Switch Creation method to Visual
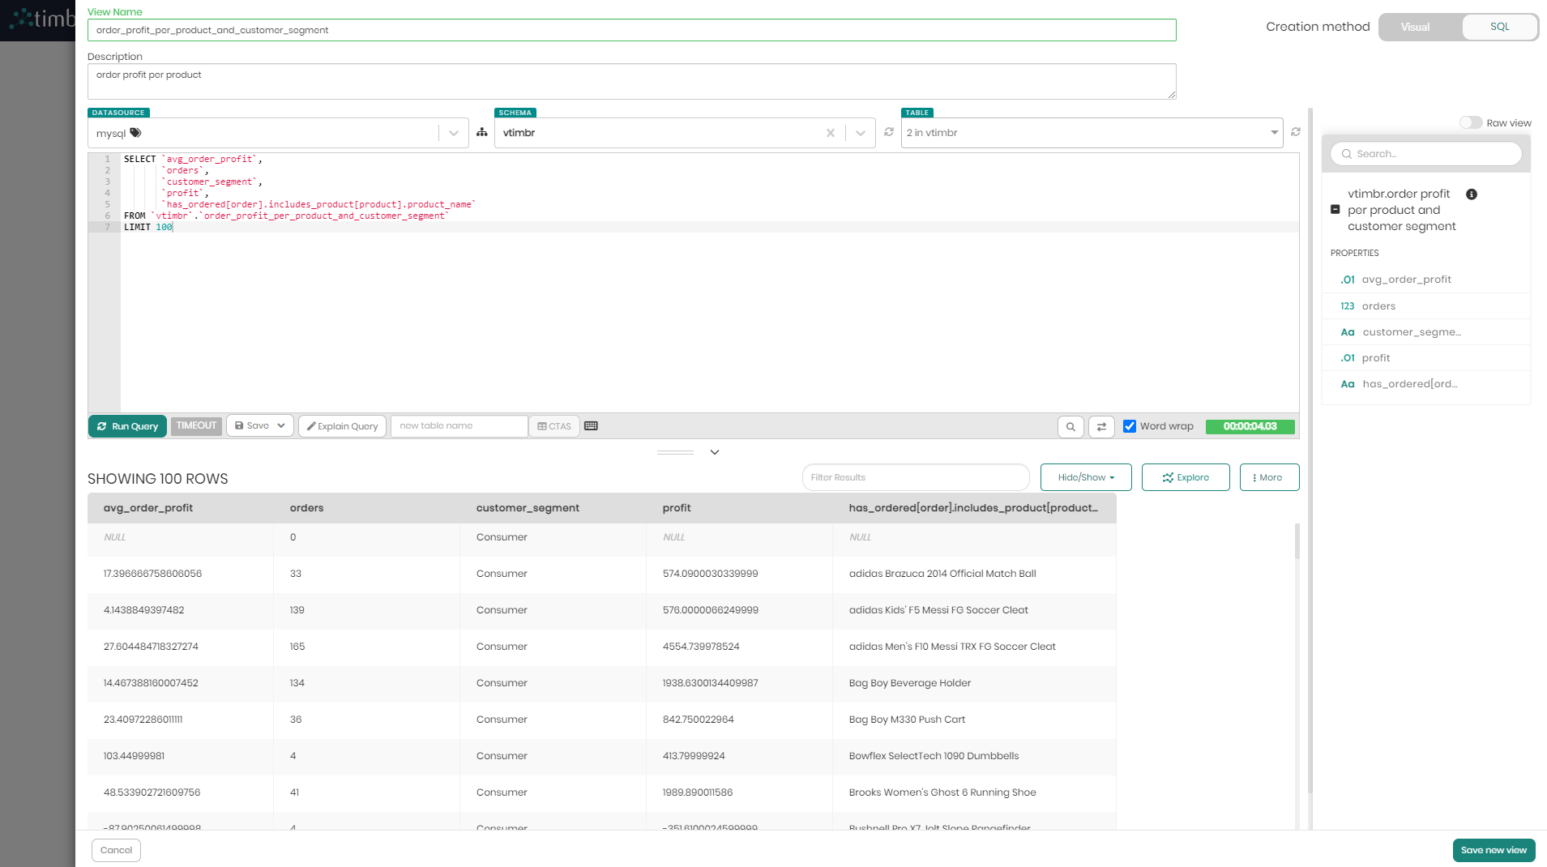The height and width of the screenshot is (867, 1547). click(x=1414, y=27)
